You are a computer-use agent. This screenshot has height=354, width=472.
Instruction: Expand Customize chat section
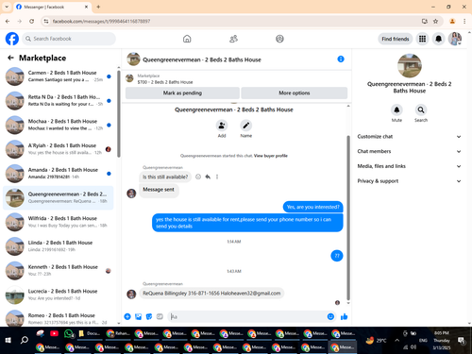pos(409,137)
